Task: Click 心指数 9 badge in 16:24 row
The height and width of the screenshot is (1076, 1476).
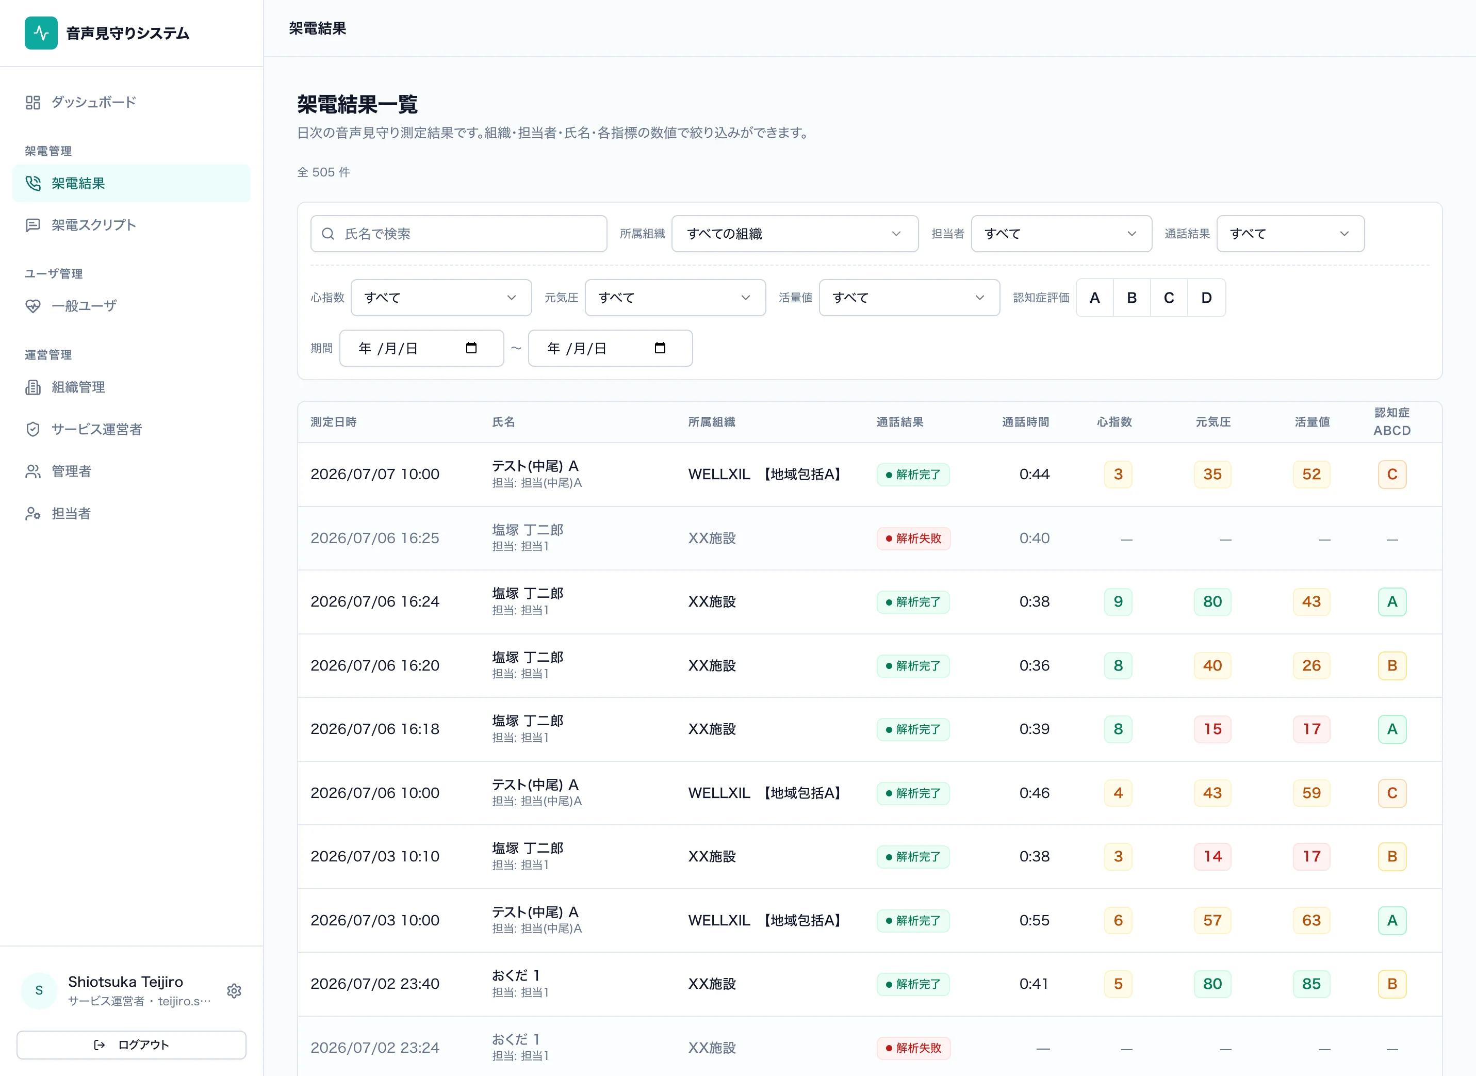Action: click(x=1118, y=602)
